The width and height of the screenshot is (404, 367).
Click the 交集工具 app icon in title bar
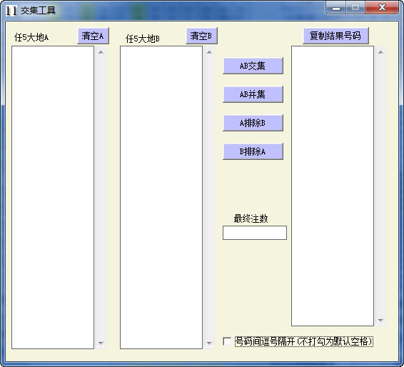[11, 11]
